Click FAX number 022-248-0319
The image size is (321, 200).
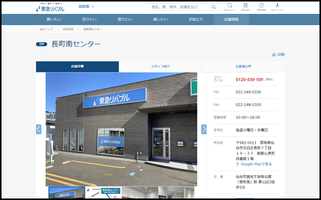pos(248,105)
